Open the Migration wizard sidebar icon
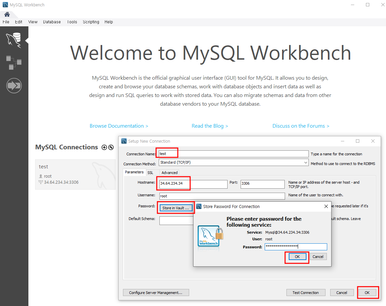The width and height of the screenshot is (386, 306). (x=14, y=85)
